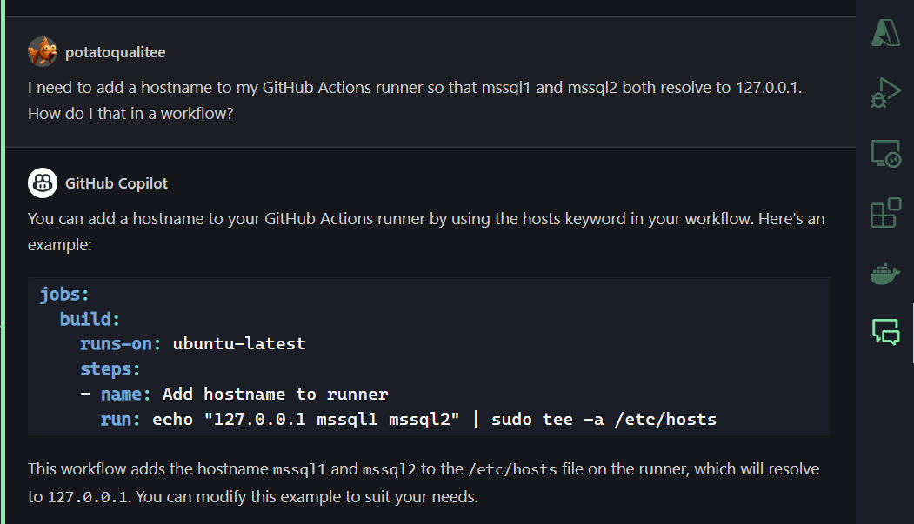Image resolution: width=914 pixels, height=524 pixels.
Task: Click the "runs-on: ubuntu-latest" code line
Action: point(192,343)
